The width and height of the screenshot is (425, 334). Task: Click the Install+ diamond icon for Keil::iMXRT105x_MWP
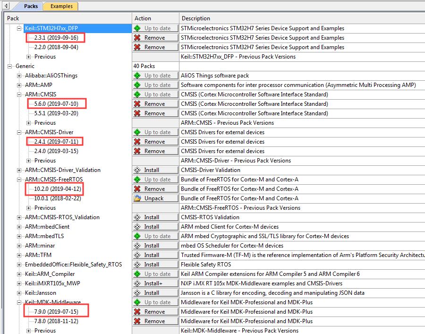click(x=137, y=283)
